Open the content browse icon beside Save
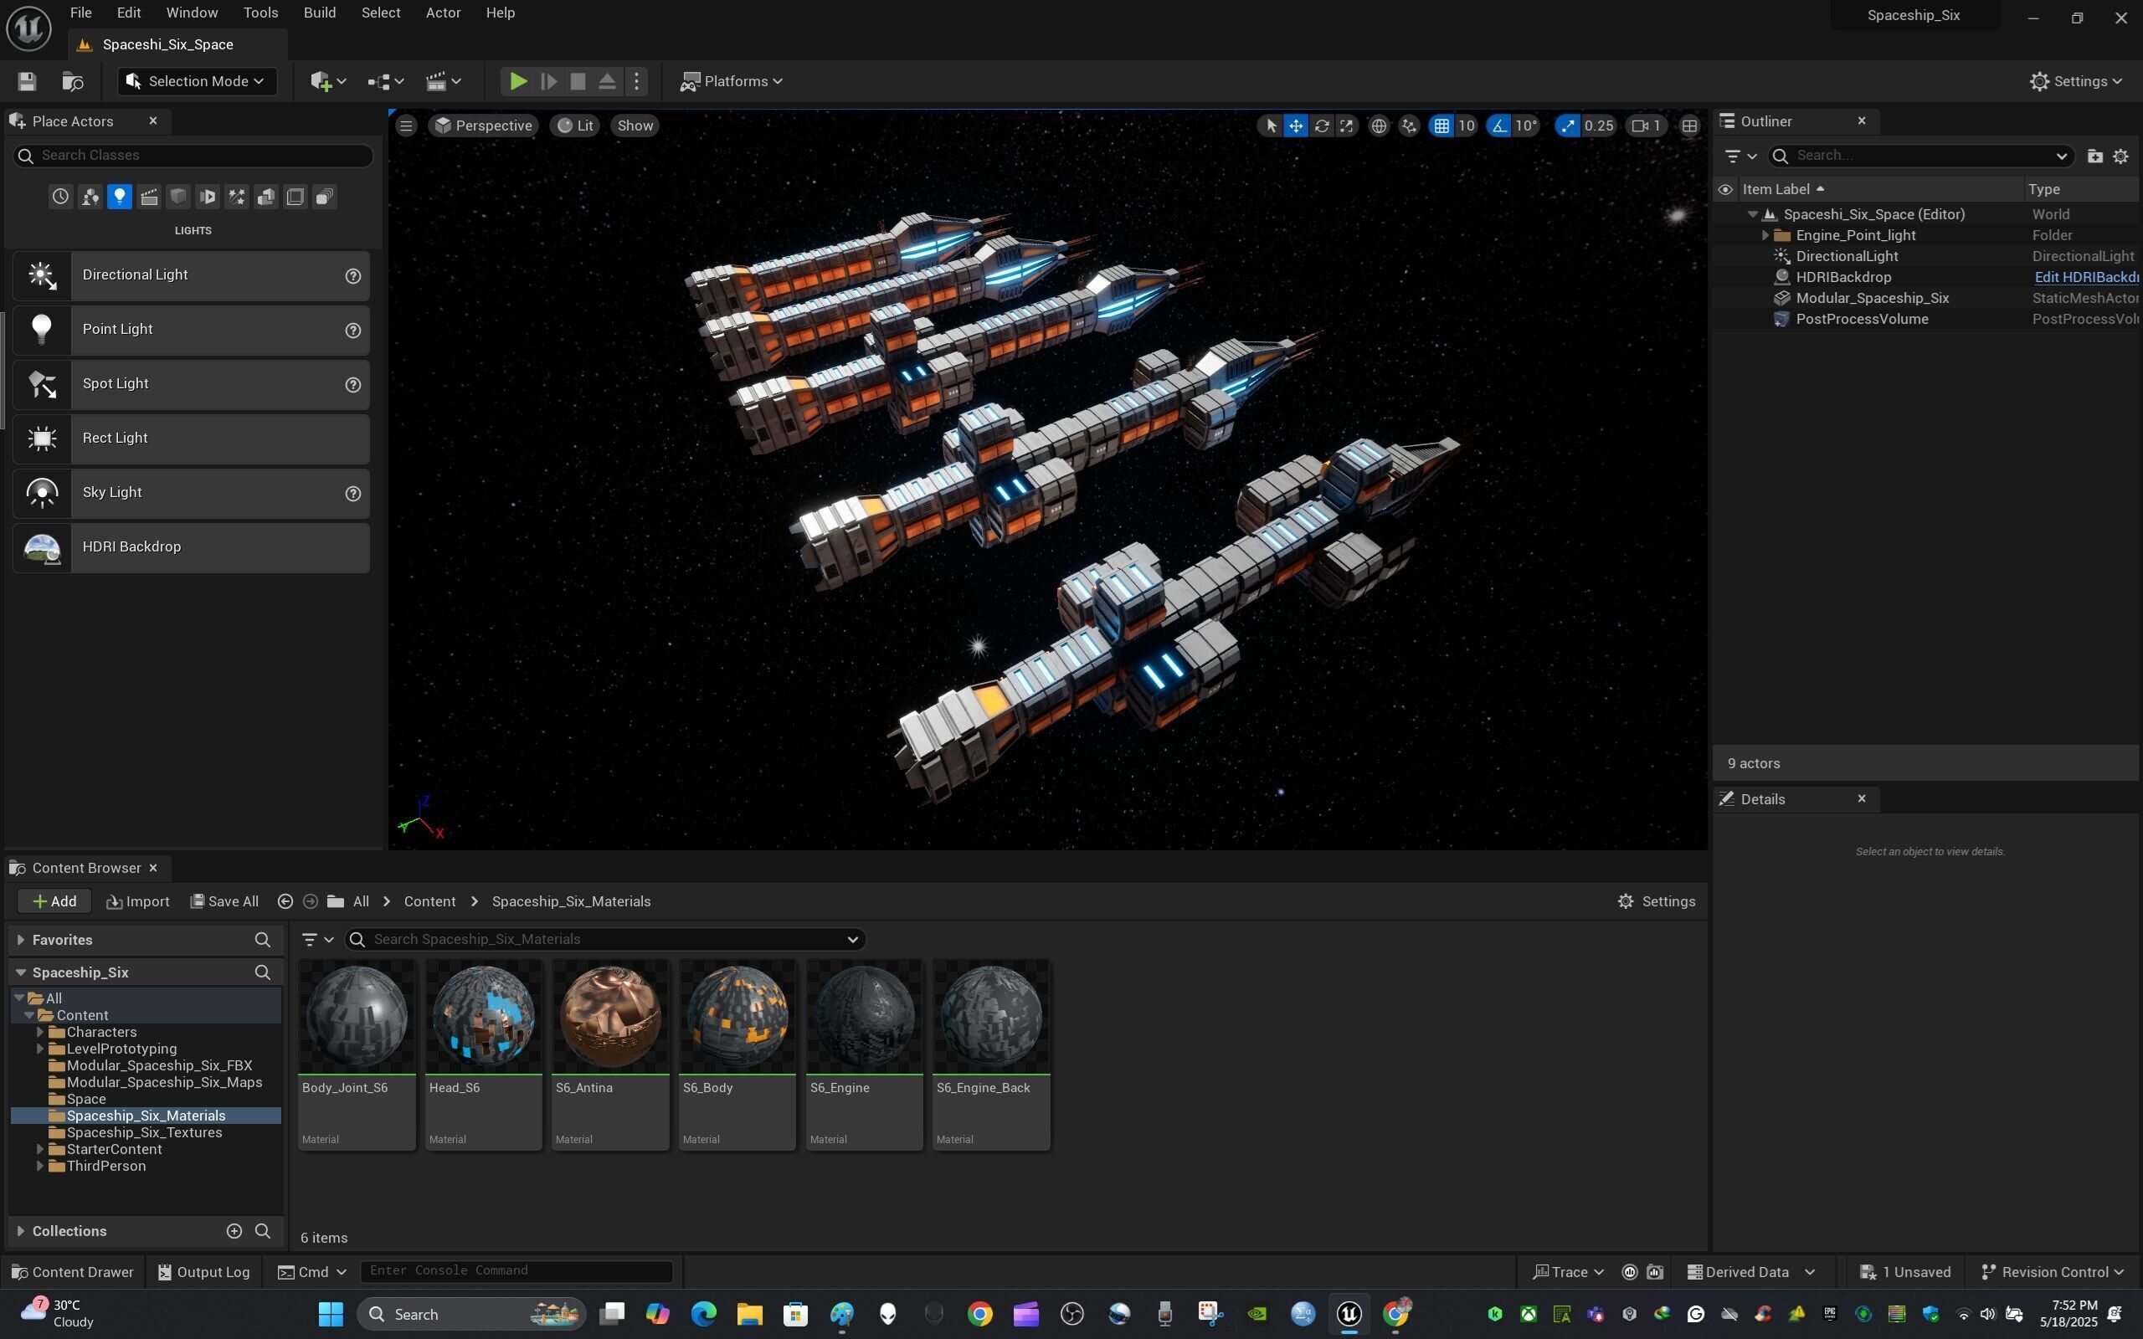Image resolution: width=2143 pixels, height=1339 pixels. 73,81
